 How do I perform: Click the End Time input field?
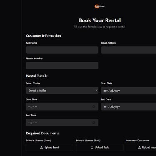[x=62, y=123]
